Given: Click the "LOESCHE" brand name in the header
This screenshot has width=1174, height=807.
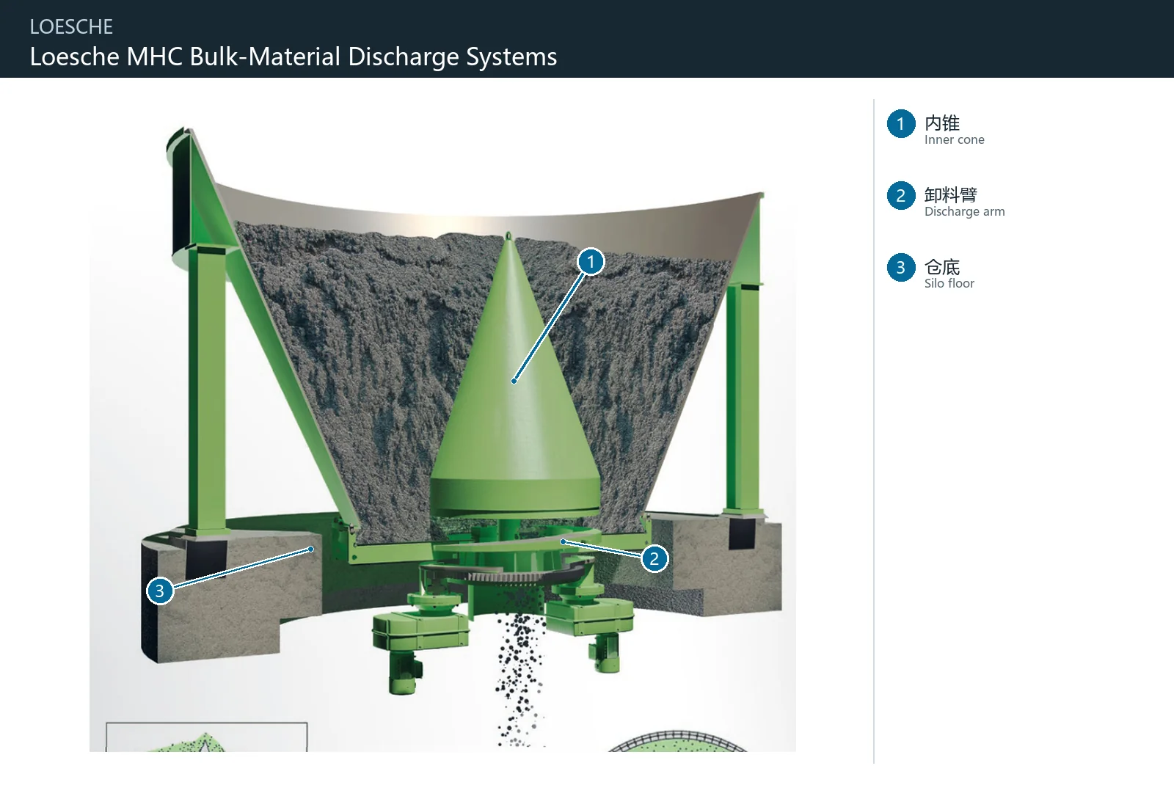Looking at the screenshot, I should 71,27.
